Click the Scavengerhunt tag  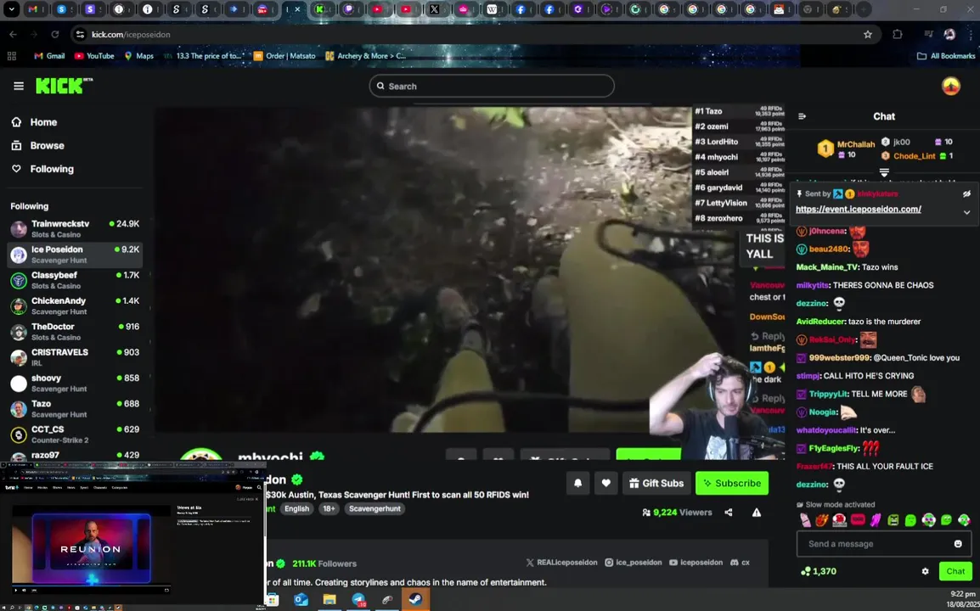[375, 508]
